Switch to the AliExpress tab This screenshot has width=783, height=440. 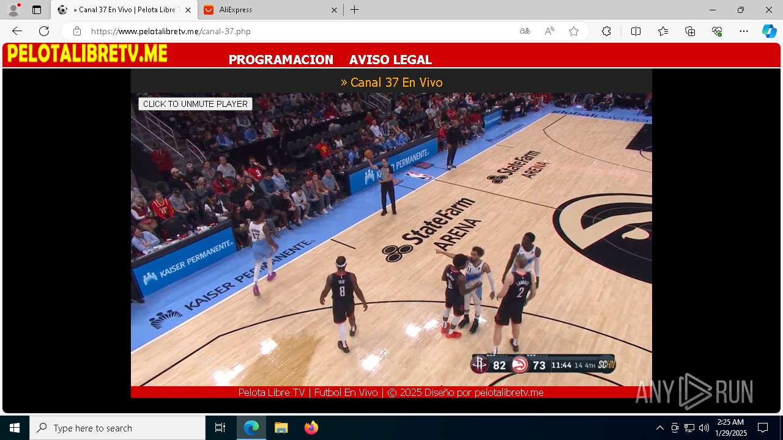click(269, 10)
